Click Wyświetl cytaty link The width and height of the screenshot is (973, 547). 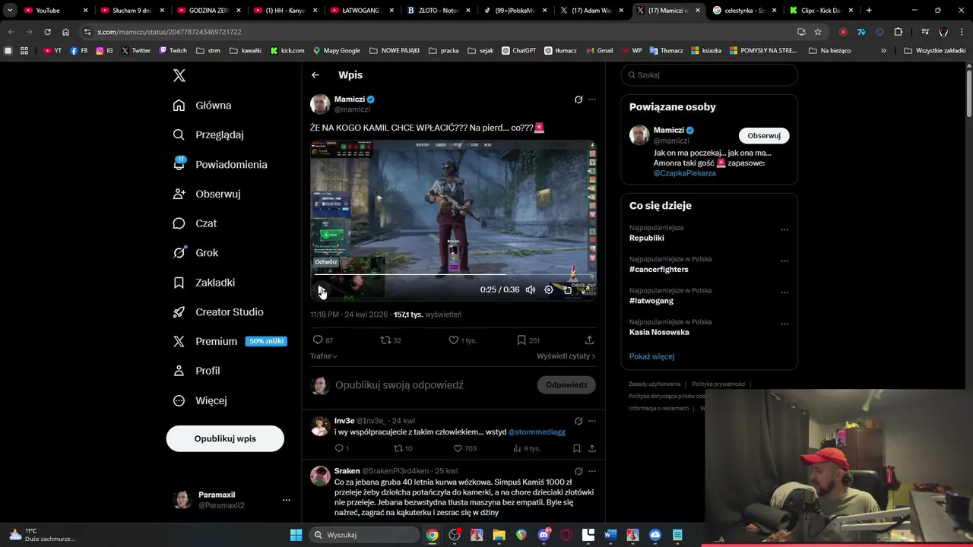[x=566, y=356]
